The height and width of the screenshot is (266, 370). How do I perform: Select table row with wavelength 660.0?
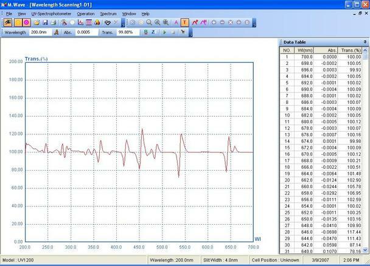pos(321,186)
